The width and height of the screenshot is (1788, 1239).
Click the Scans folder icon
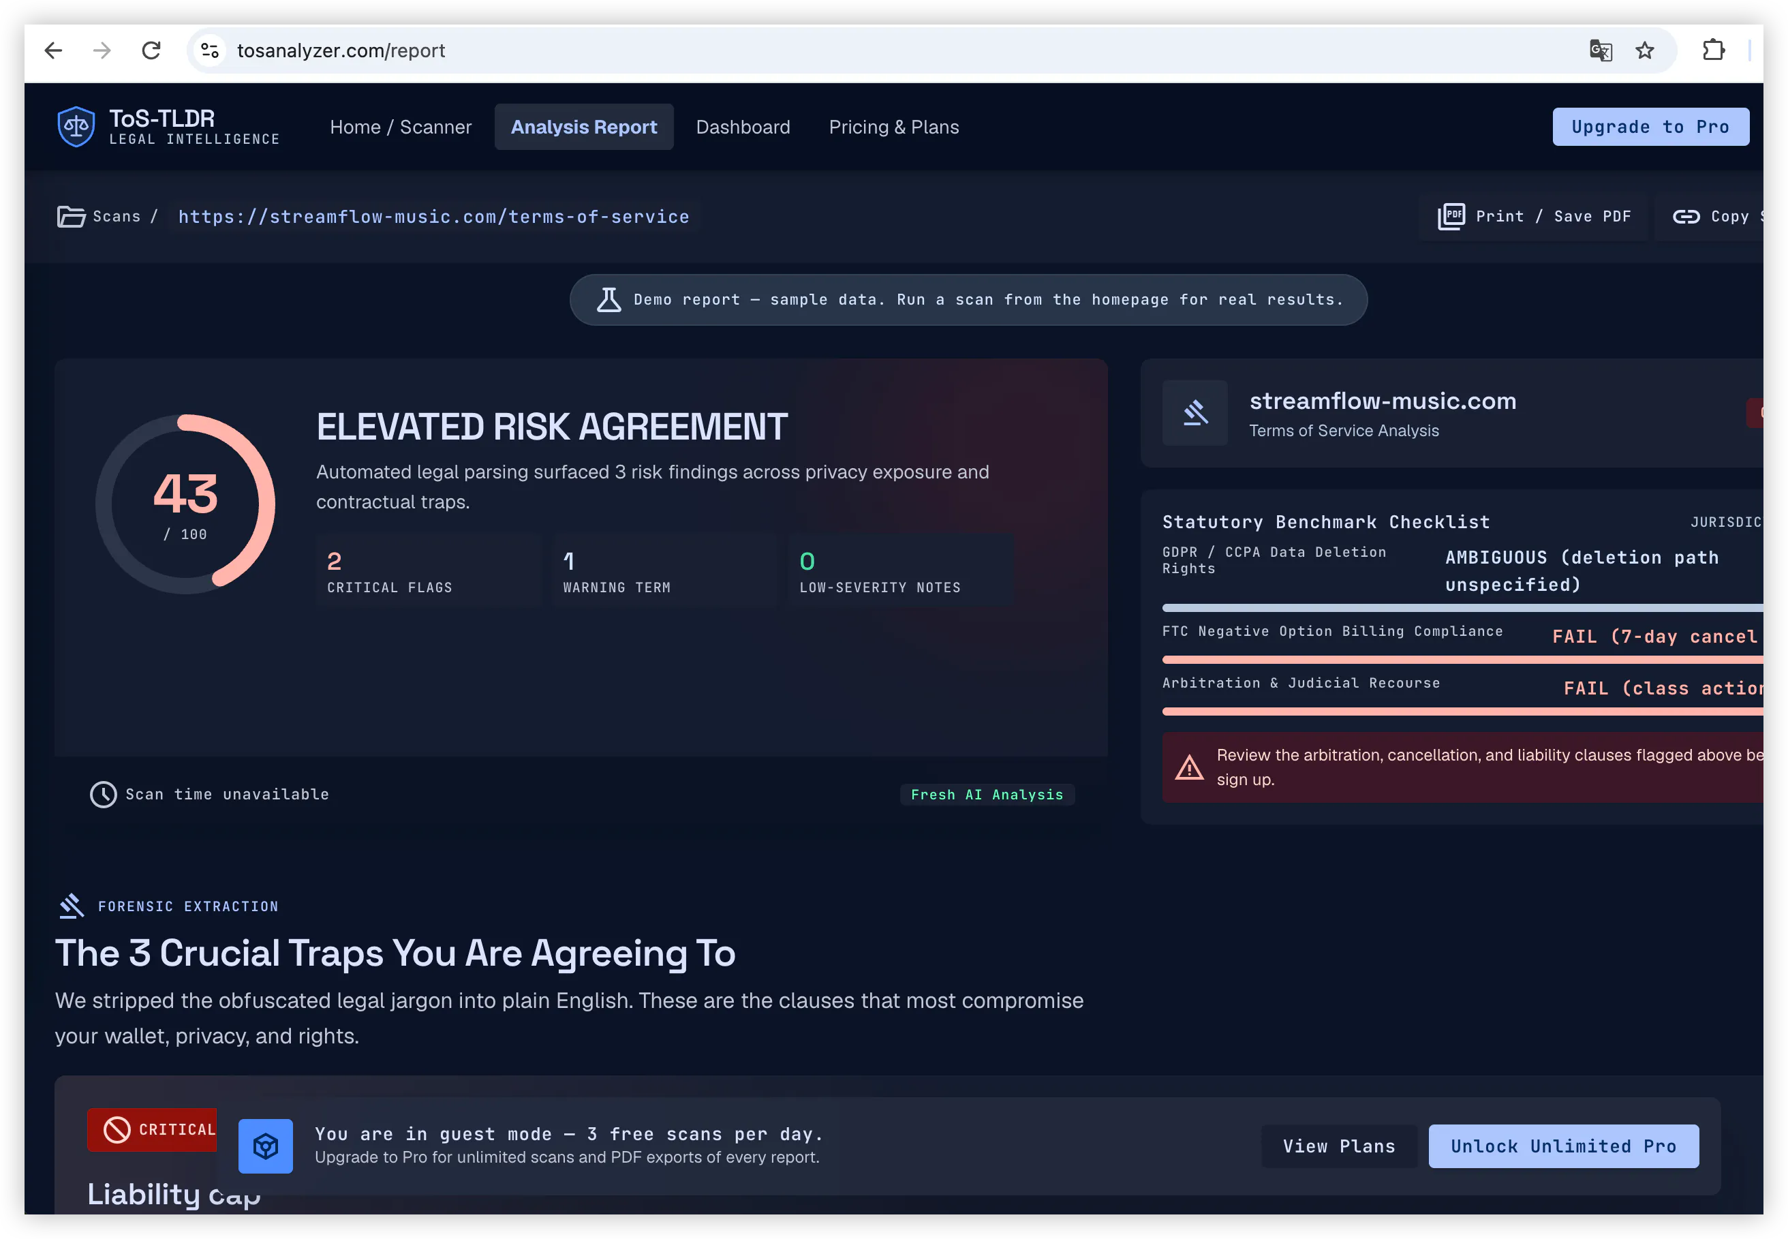pos(72,217)
